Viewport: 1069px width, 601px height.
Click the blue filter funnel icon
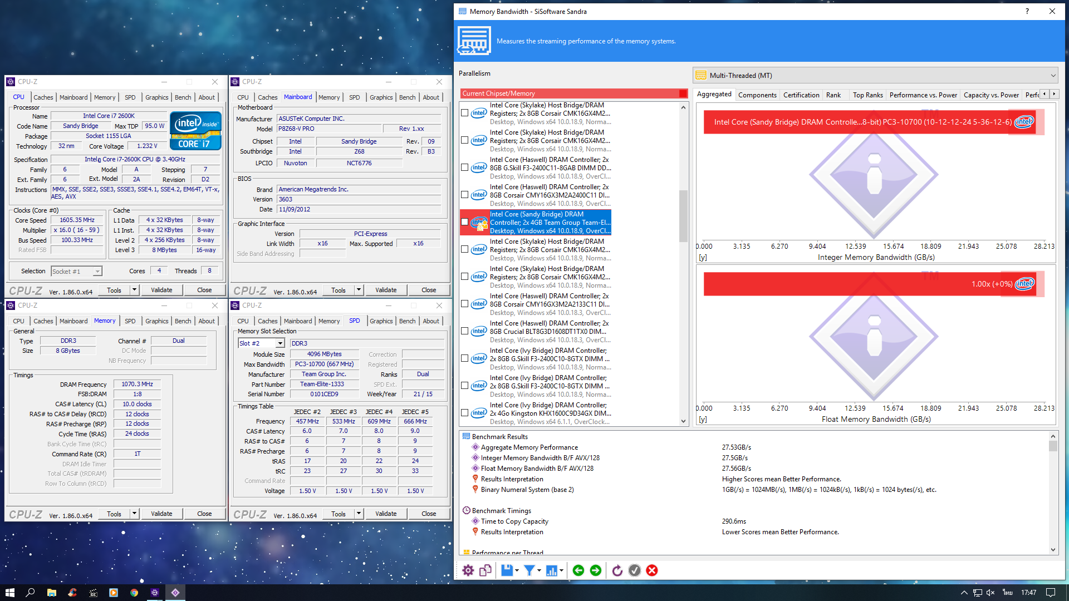point(529,570)
